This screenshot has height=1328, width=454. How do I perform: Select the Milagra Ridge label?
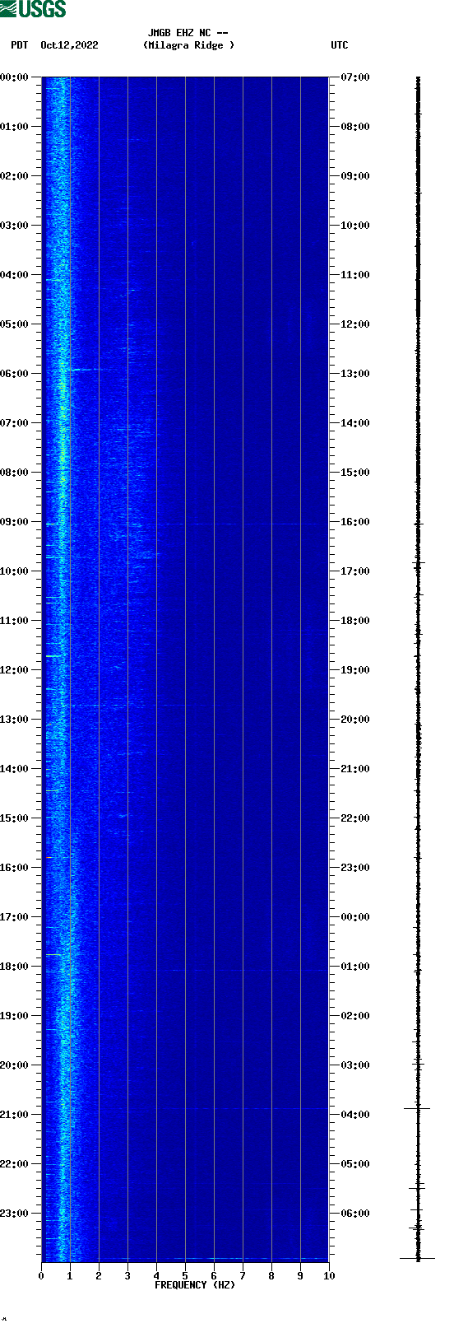pos(188,45)
